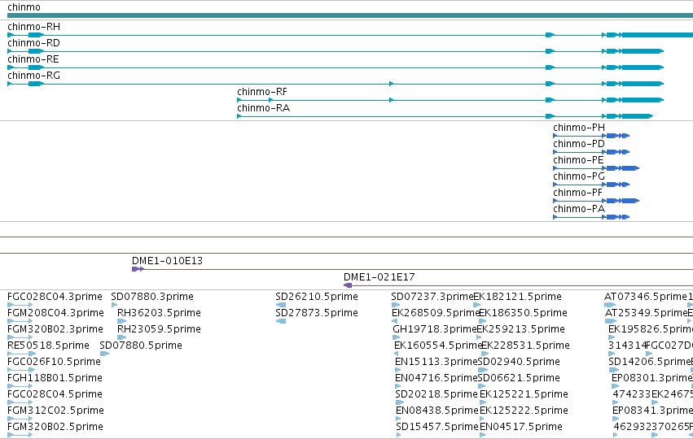This screenshot has width=693, height=439.
Task: Click the chinmo-RD transcript label
Action: pyautogui.click(x=33, y=43)
